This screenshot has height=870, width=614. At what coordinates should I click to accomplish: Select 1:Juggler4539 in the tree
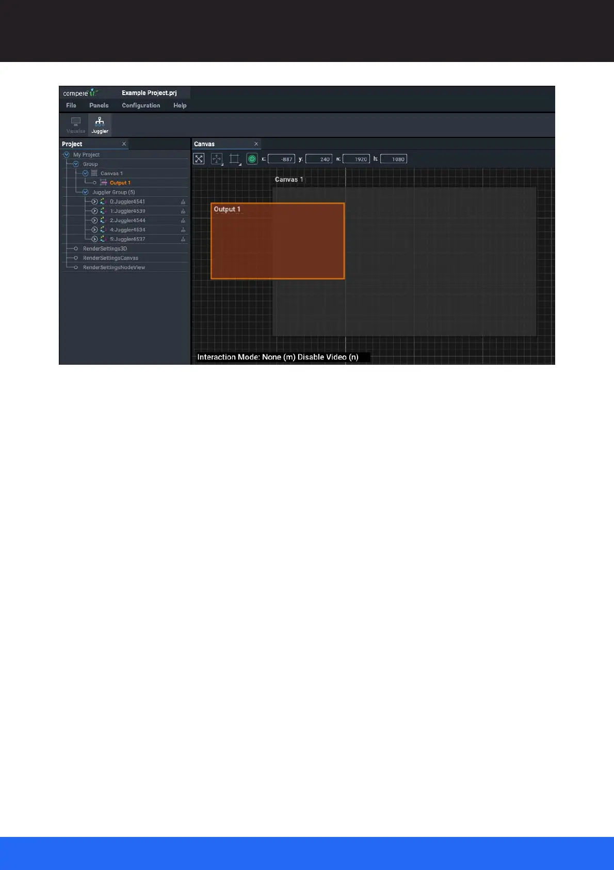tap(127, 211)
